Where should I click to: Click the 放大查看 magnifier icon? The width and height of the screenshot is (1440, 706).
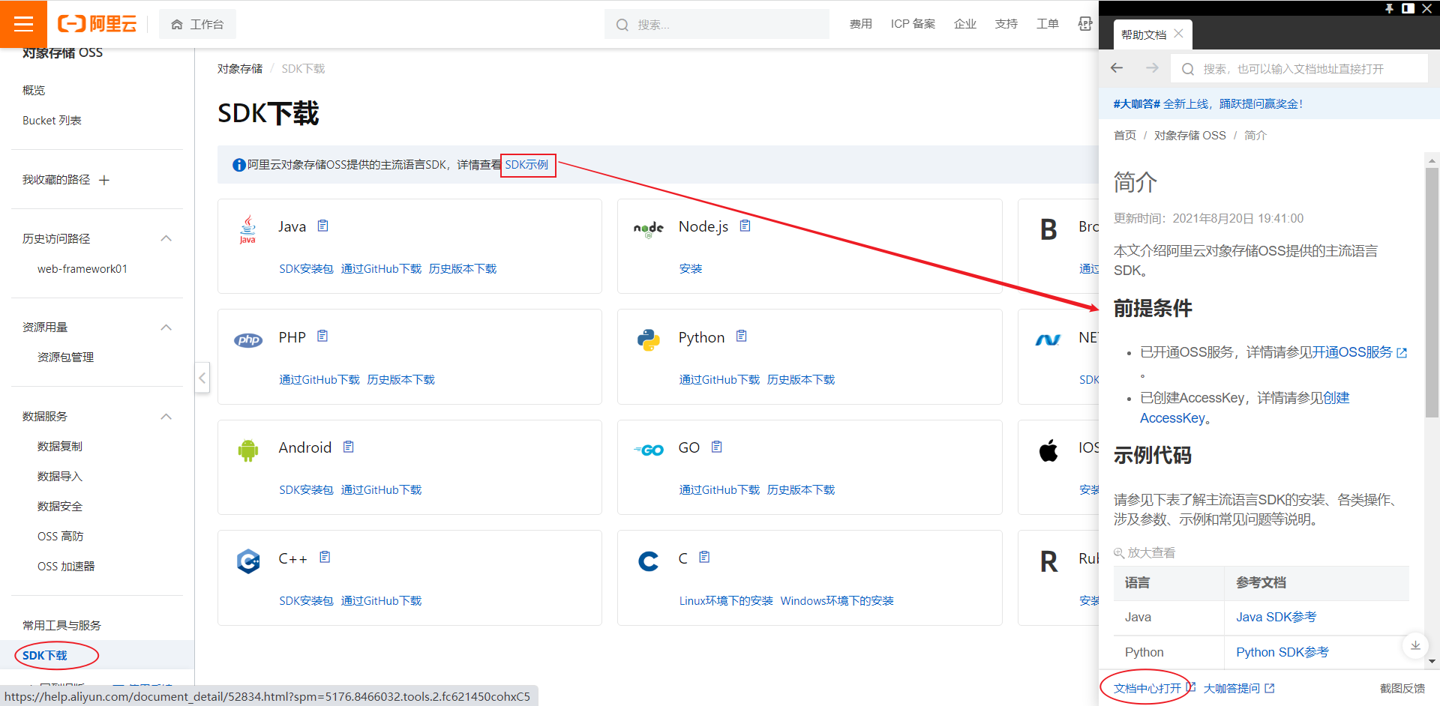tap(1117, 552)
